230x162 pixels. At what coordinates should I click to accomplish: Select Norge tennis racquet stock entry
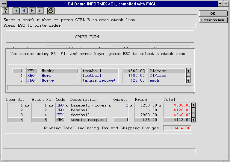59,80
